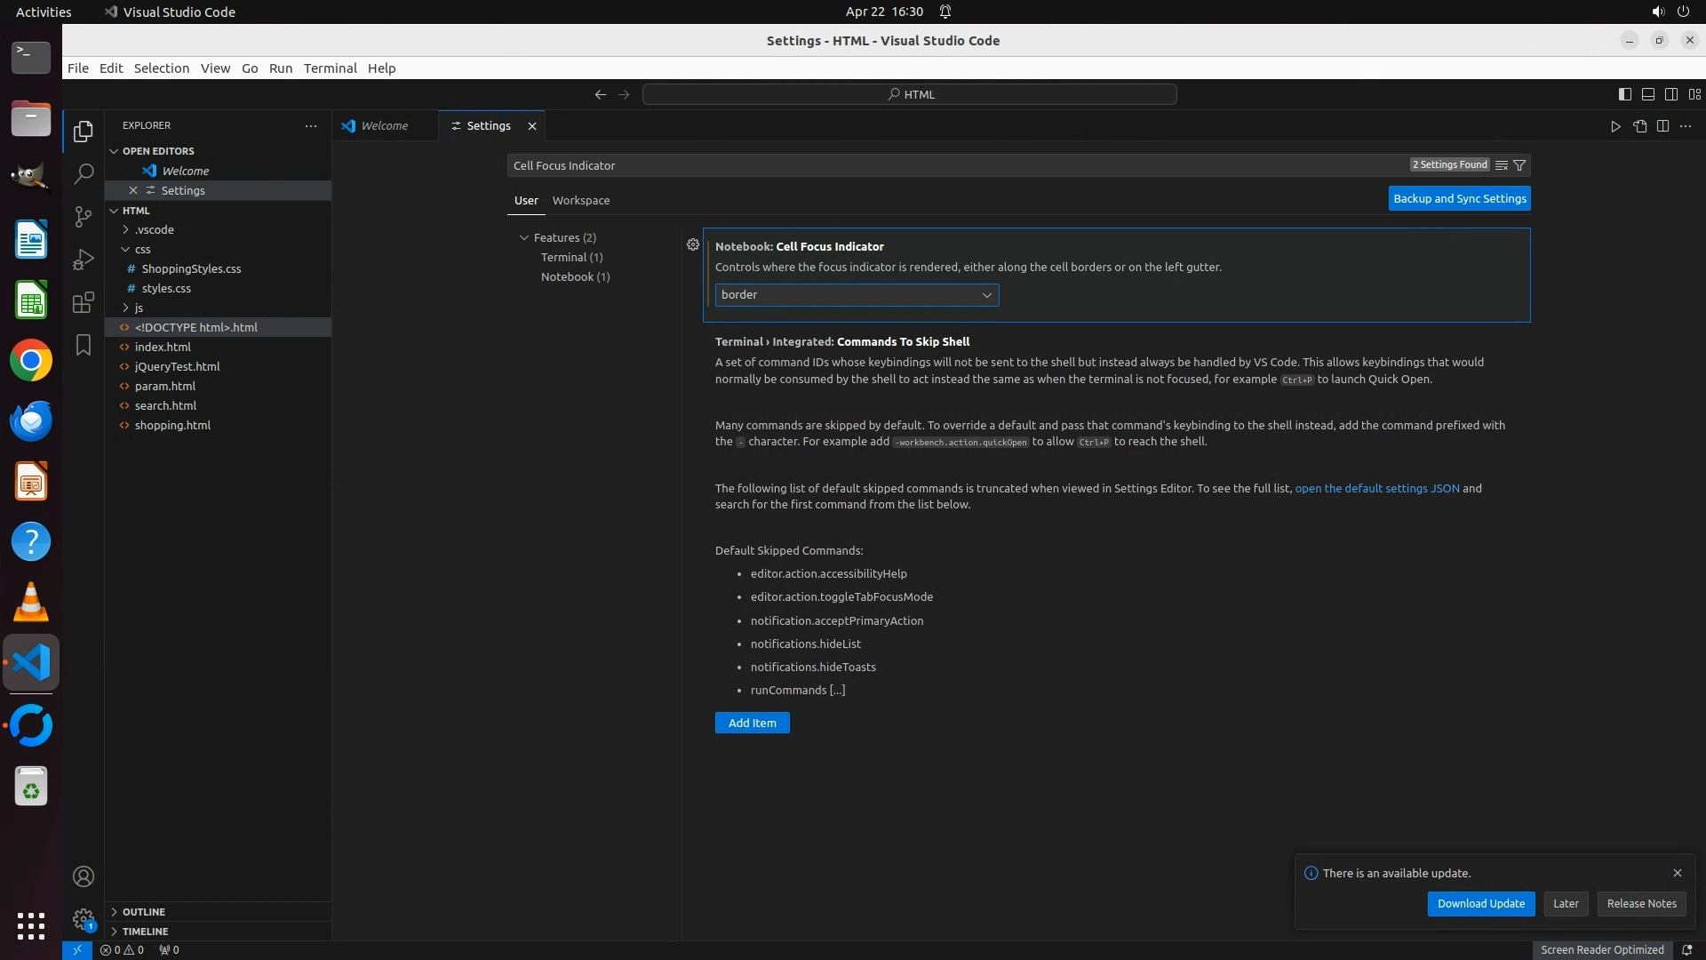This screenshot has height=960, width=1706.
Task: Open the Extensions view
Action: coord(84,302)
